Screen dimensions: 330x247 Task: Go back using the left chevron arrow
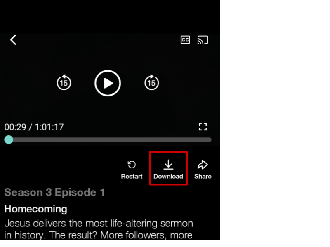tap(13, 40)
